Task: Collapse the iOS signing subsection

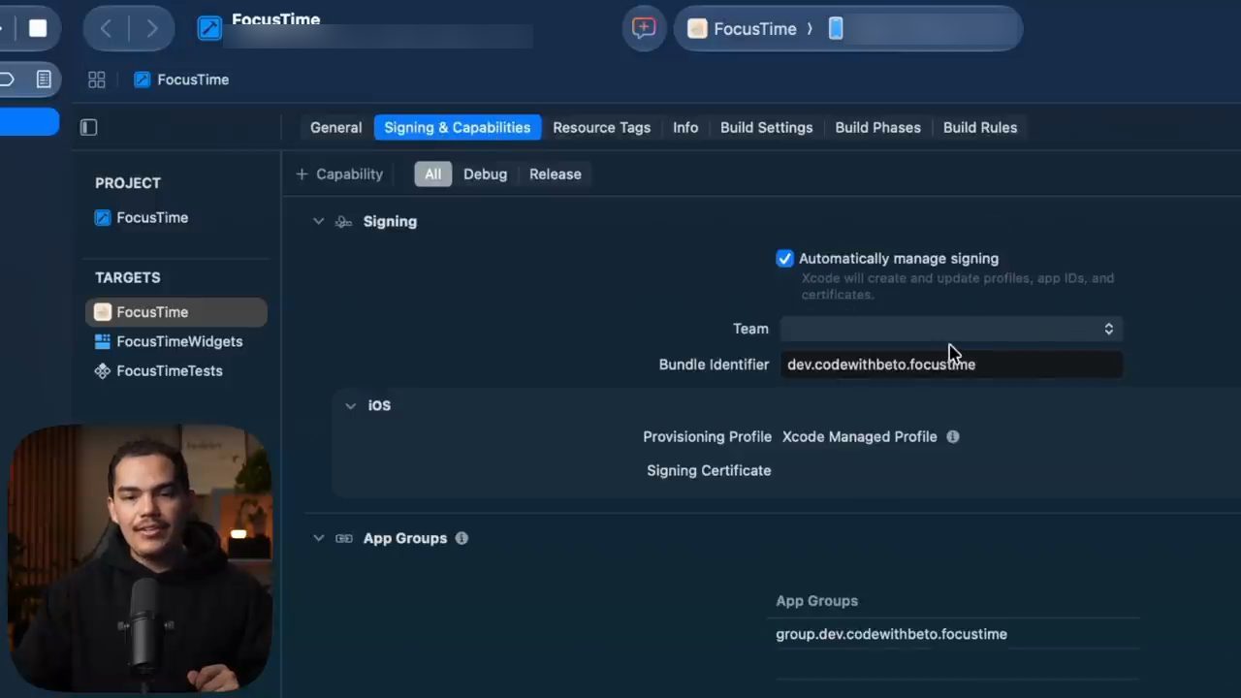Action: point(350,405)
